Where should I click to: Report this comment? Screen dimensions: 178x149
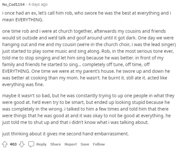click(x=70, y=144)
